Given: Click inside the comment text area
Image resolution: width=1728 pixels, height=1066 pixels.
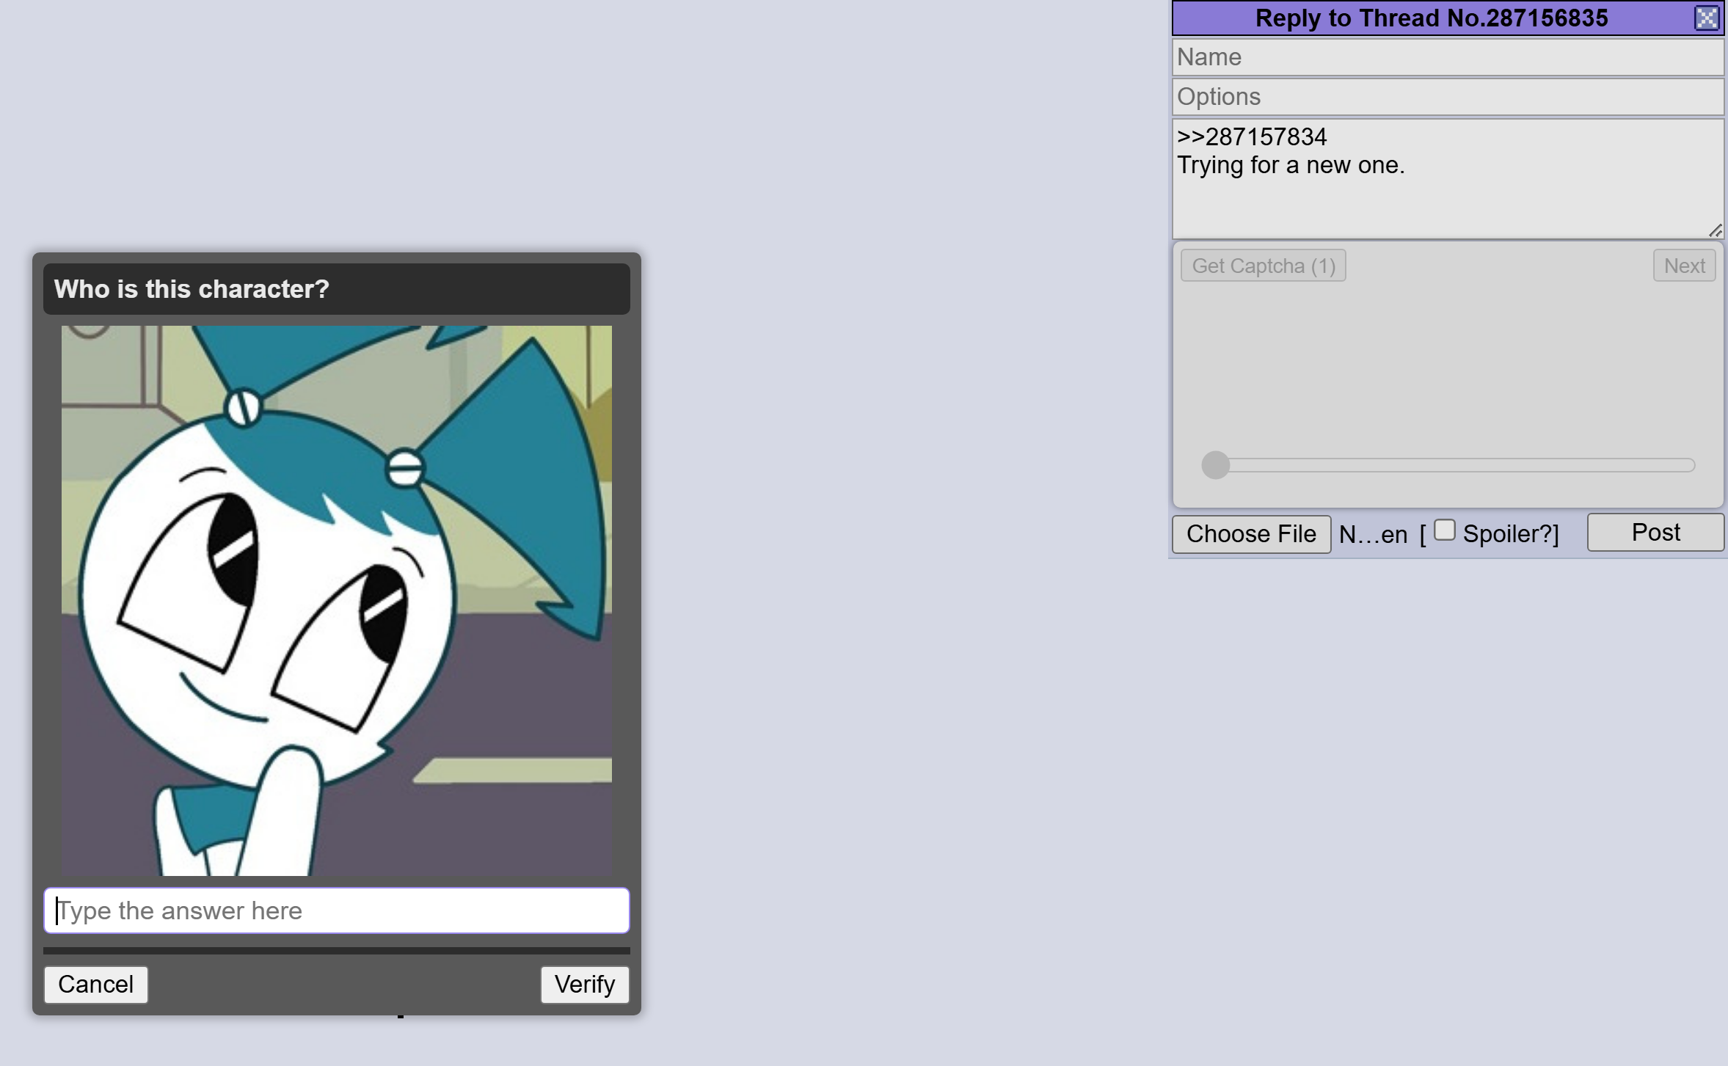Looking at the screenshot, I should [1447, 200].
